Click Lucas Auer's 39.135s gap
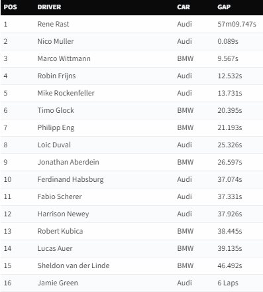Screen dimensions: 263x292 click(230, 248)
